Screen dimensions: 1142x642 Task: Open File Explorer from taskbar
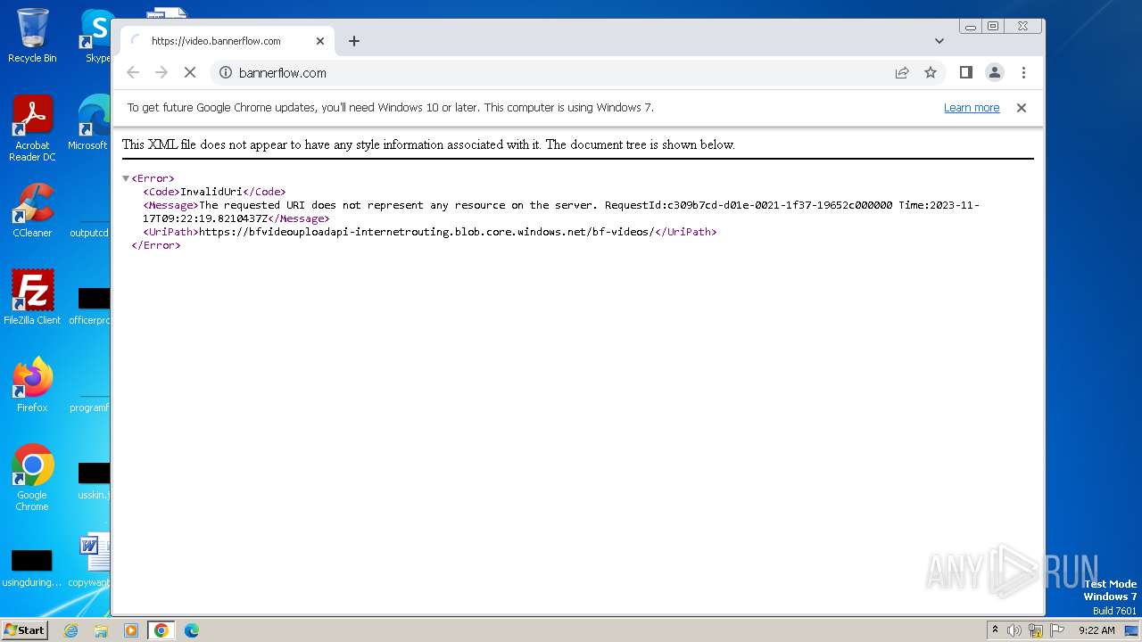tap(101, 630)
